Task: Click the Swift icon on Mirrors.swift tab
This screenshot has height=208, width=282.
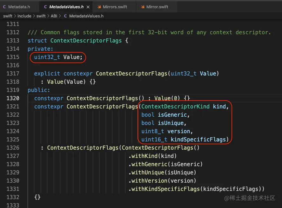Action: pyautogui.click(x=99, y=7)
